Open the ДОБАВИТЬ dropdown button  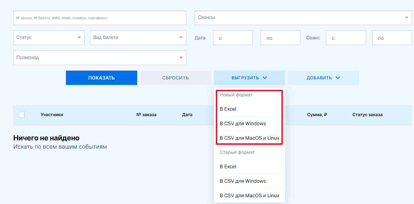click(x=323, y=78)
